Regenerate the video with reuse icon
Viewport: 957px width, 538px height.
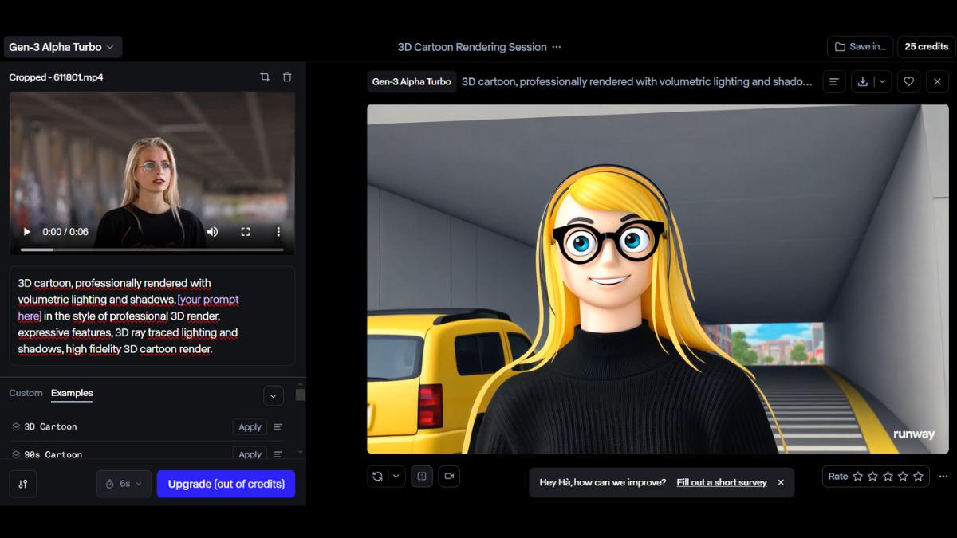pos(377,477)
